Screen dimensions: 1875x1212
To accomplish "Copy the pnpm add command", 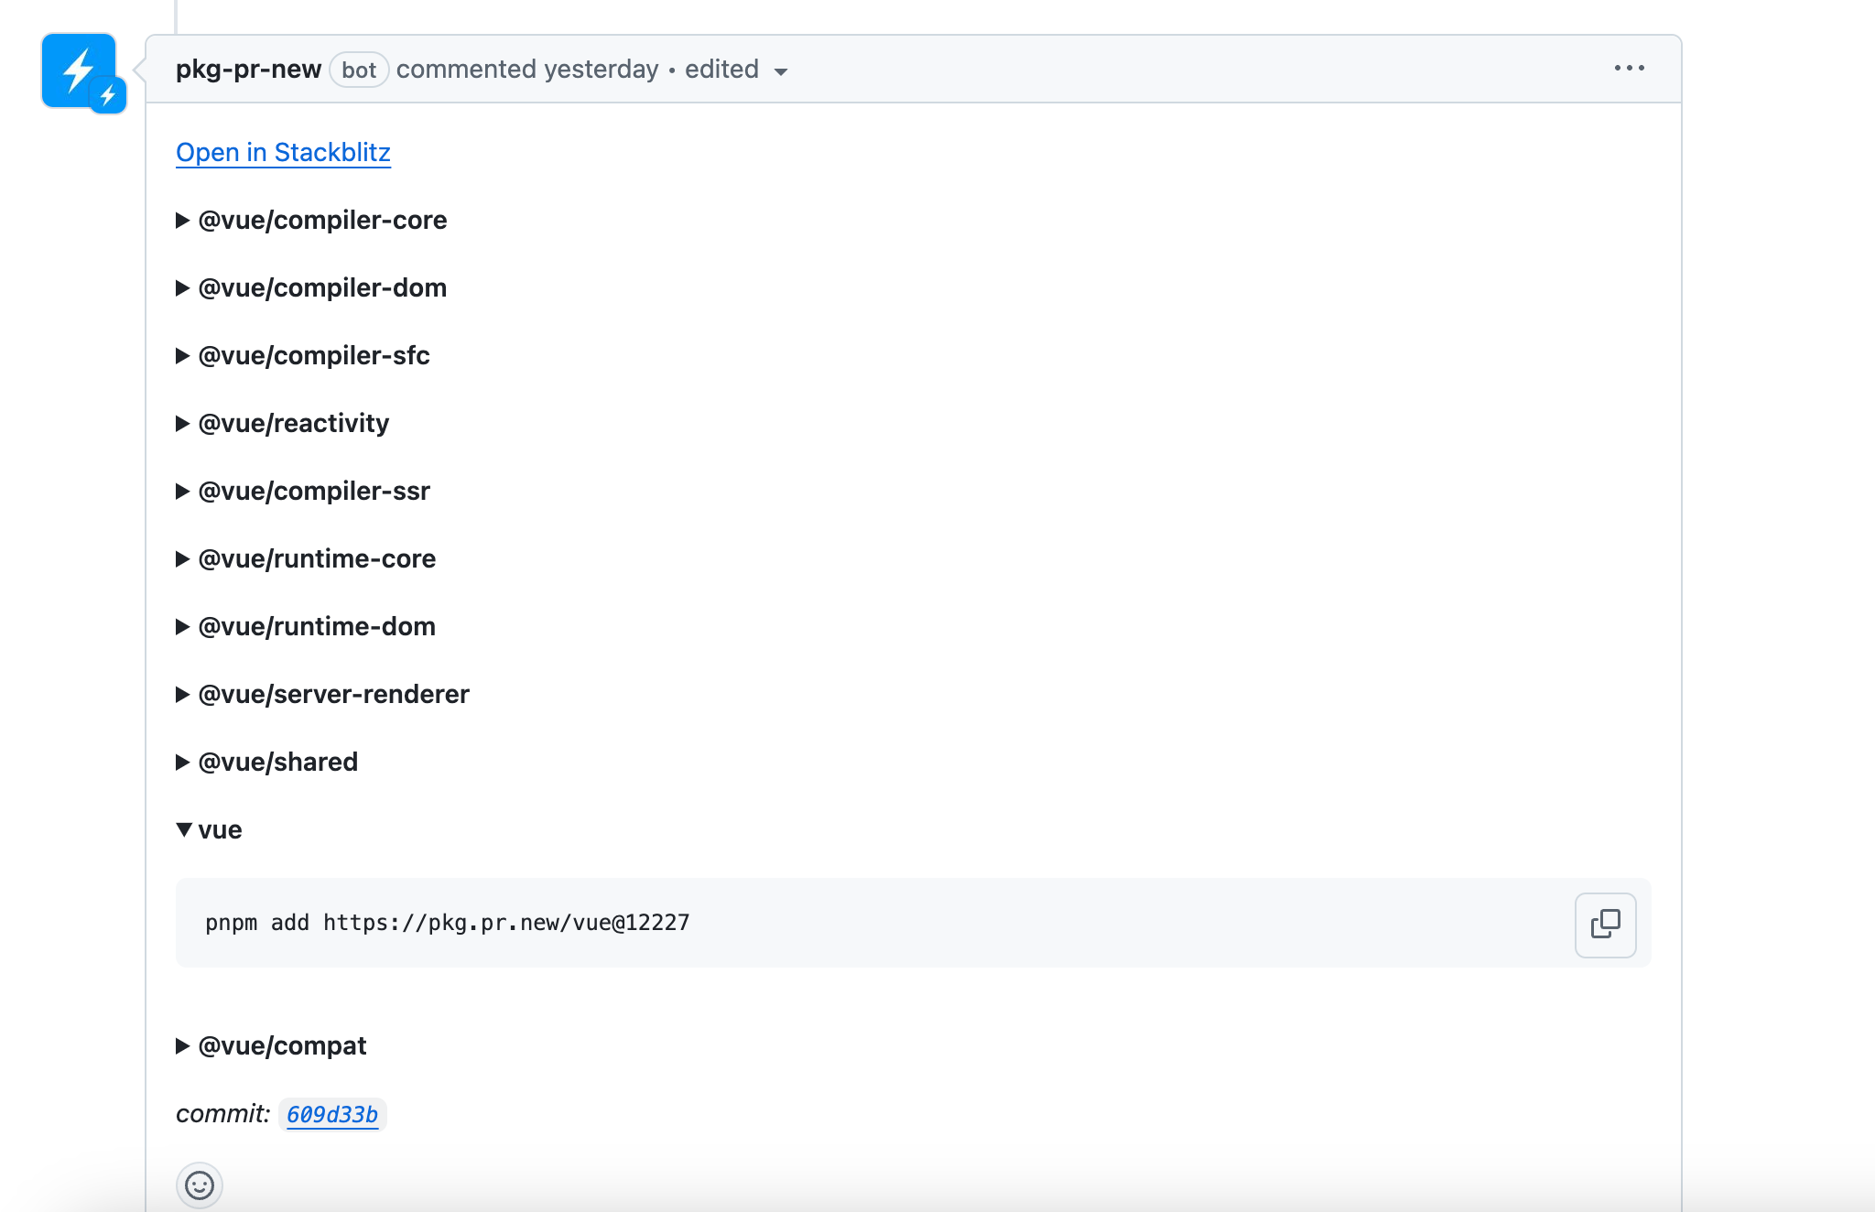I will coord(1605,925).
